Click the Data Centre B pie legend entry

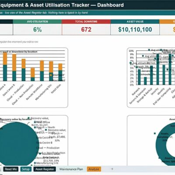pos(44,143)
